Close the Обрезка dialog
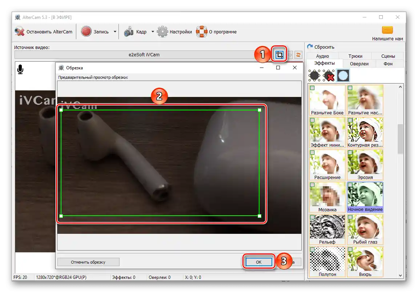The height and width of the screenshot is (293, 418). click(x=294, y=68)
